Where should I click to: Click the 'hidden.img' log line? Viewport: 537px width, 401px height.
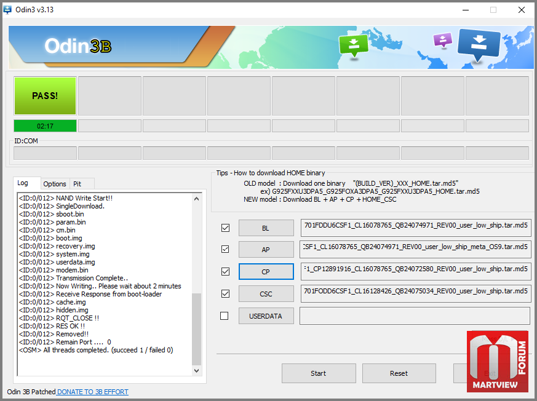pos(54,310)
